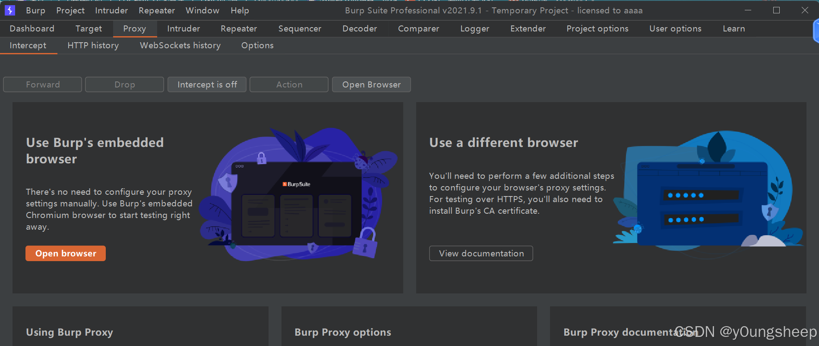
Task: Click the Drop button
Action: click(x=125, y=84)
